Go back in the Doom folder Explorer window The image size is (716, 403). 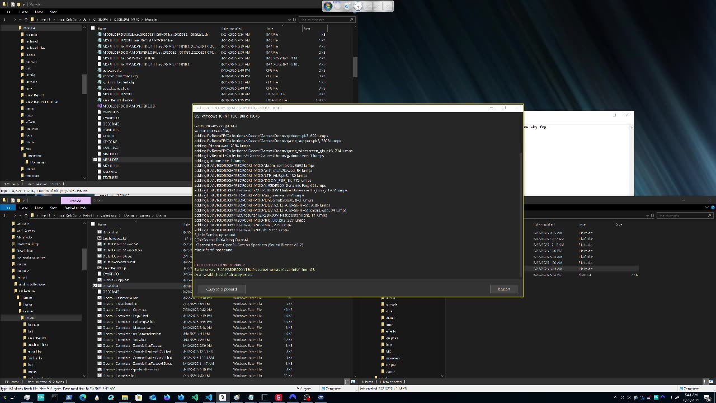tap(4, 215)
